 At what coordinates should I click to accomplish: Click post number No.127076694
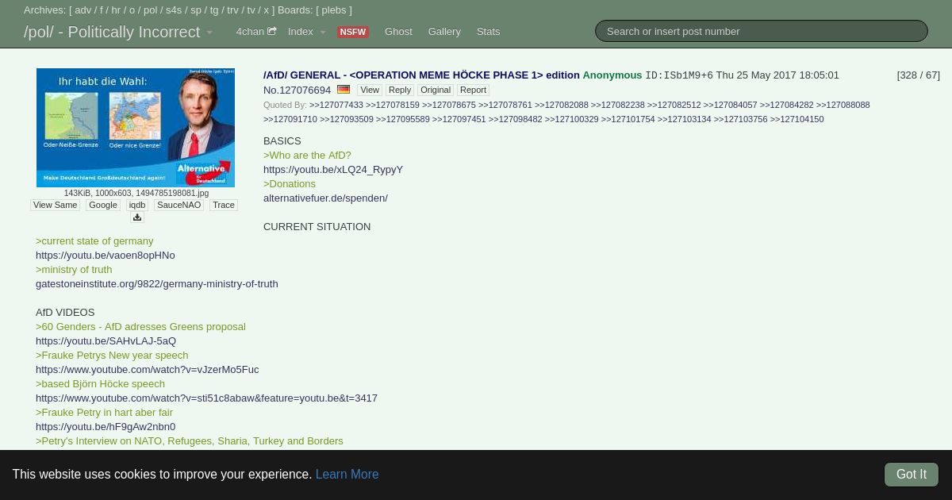297,90
